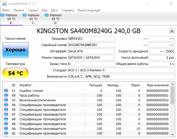Minimize the CrystalDiskInfo window
Screen dimensions: 177x139
pyautogui.click(x=147, y=3)
